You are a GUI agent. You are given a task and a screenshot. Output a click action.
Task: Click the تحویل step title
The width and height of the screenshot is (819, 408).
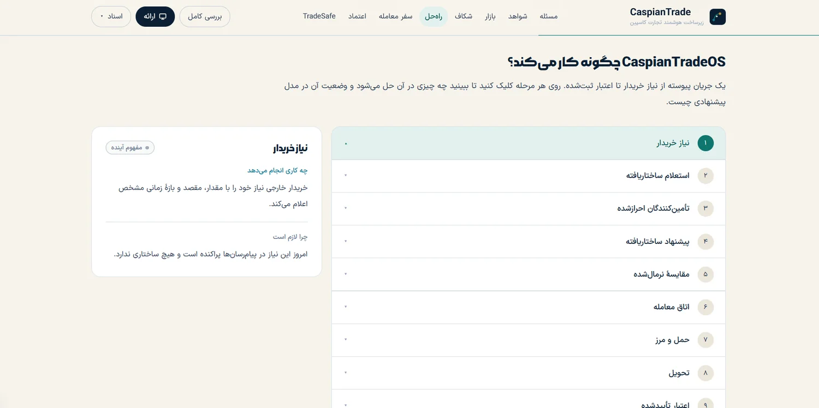point(679,373)
